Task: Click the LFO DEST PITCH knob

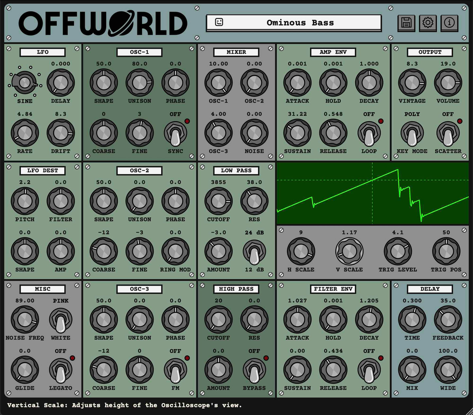Action: tap(25, 201)
